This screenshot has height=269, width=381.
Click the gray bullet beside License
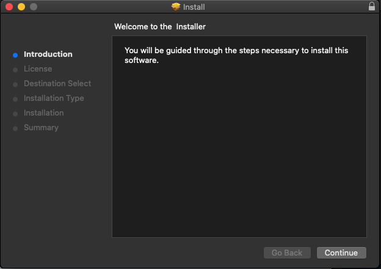click(x=15, y=69)
